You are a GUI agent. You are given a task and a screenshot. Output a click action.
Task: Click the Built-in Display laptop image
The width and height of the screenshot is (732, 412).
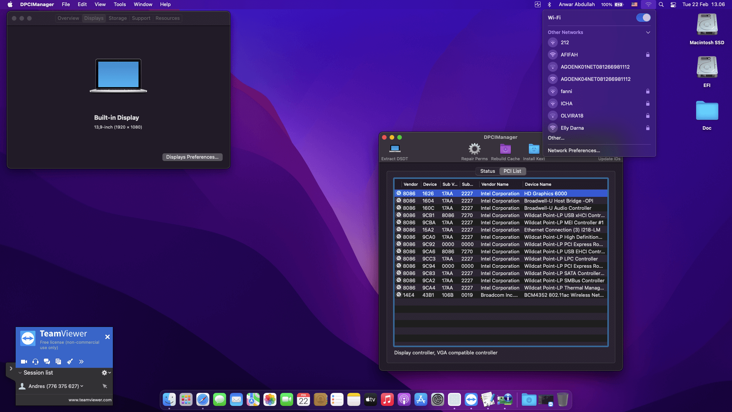[118, 76]
